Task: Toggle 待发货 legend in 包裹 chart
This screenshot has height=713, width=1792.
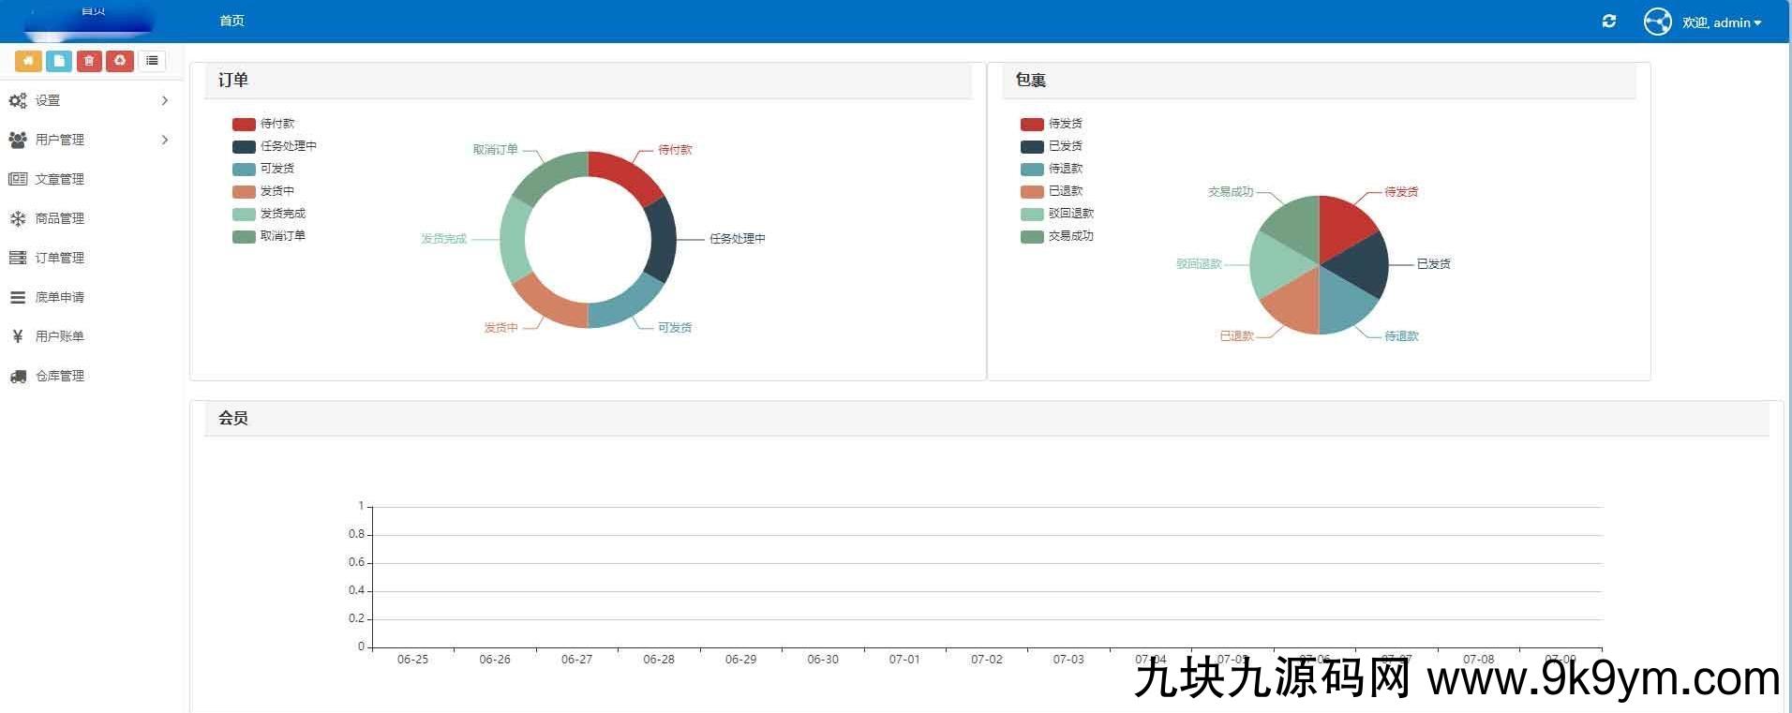Action: pyautogui.click(x=1052, y=124)
